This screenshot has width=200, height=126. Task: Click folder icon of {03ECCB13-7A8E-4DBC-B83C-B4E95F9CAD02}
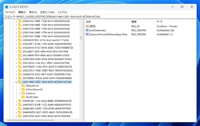(x=20, y=71)
